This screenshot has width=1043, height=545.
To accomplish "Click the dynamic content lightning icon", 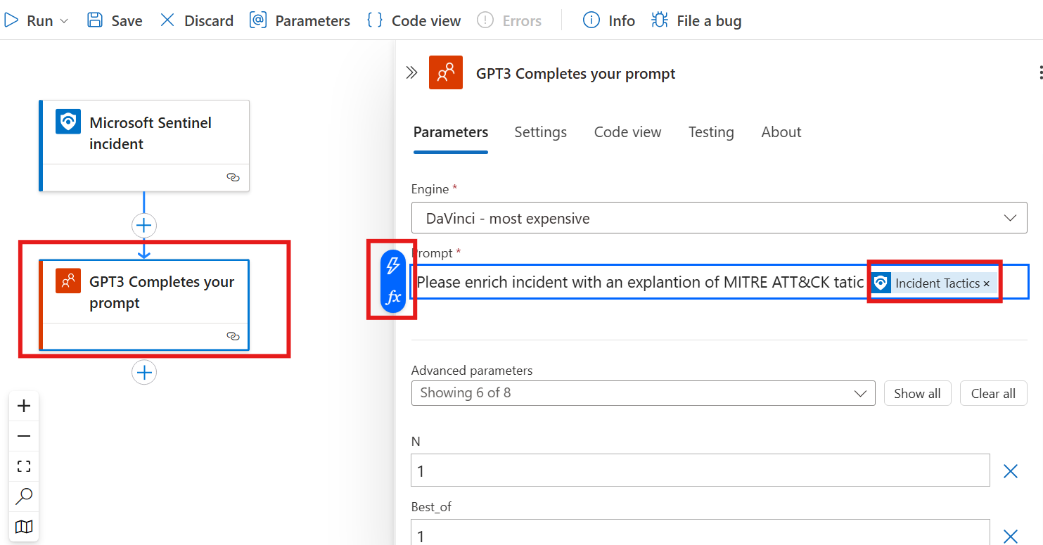I will pos(394,266).
